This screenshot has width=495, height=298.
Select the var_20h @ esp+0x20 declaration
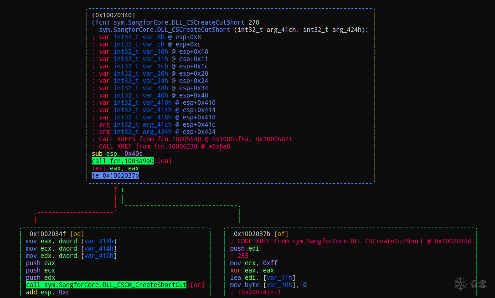tap(150, 73)
